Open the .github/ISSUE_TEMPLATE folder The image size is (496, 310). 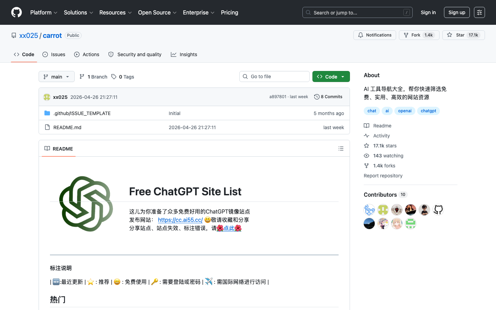pos(82,113)
